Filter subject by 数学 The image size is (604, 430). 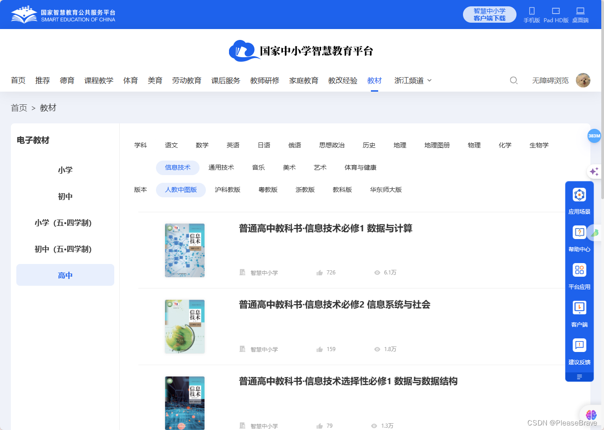point(202,145)
